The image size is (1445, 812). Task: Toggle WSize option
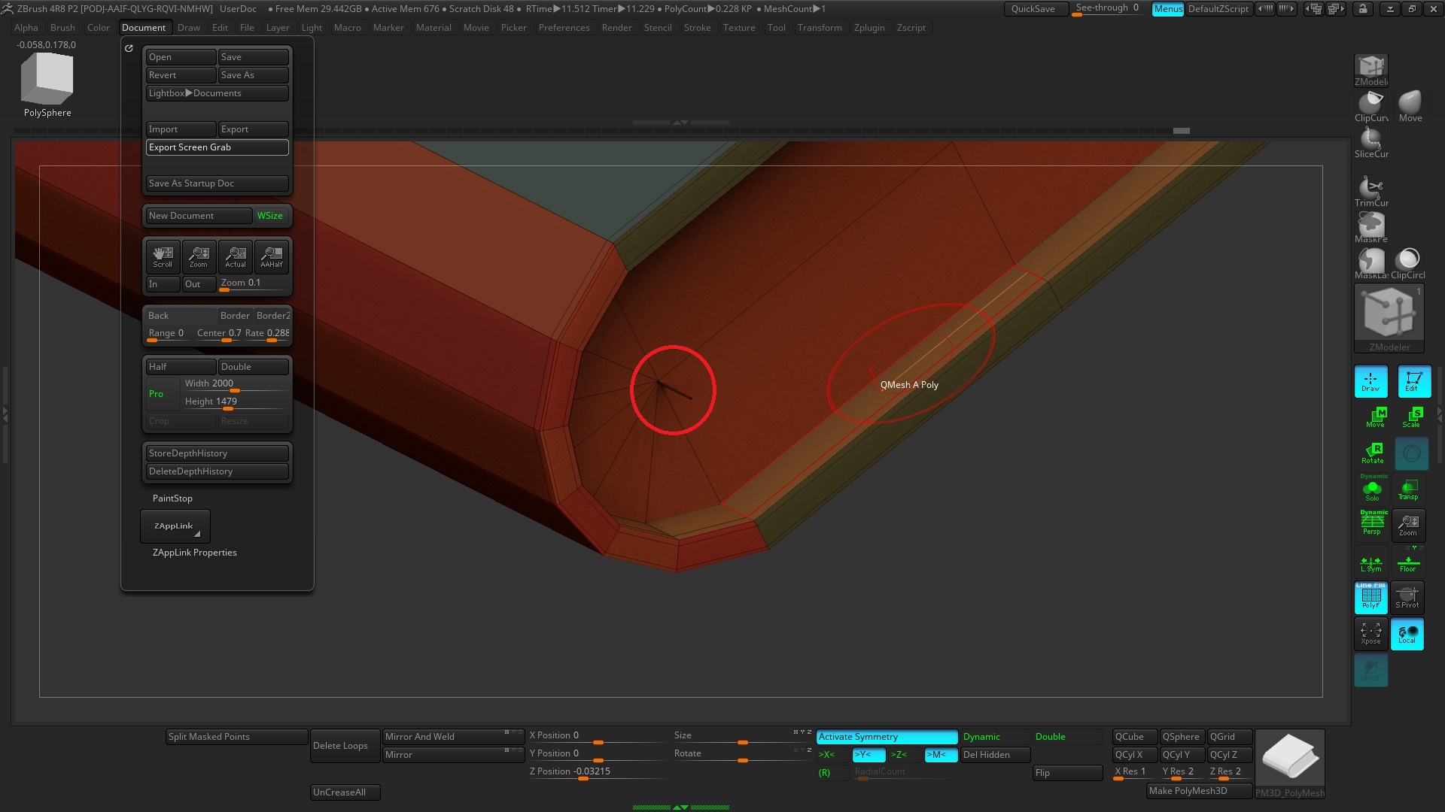point(271,216)
